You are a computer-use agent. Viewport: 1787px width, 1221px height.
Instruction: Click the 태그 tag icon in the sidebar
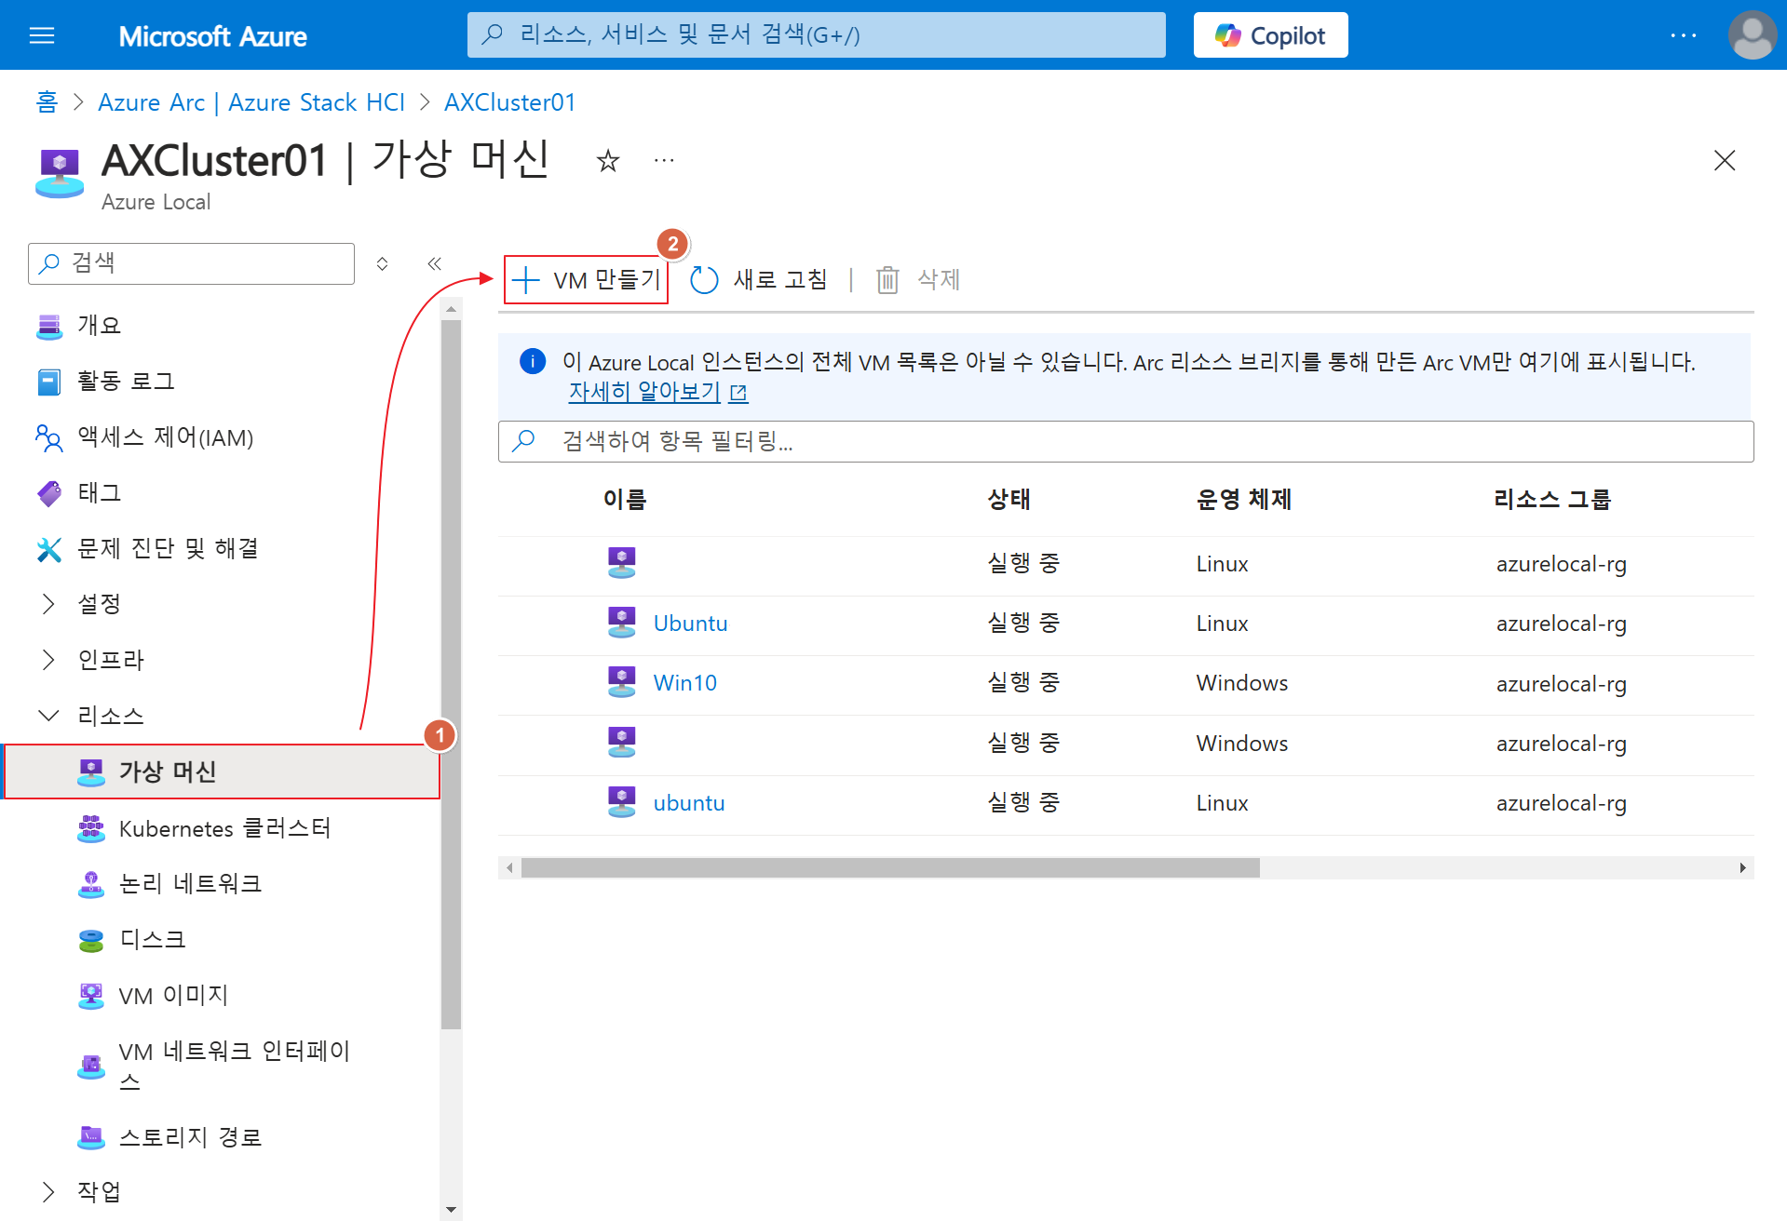49,493
